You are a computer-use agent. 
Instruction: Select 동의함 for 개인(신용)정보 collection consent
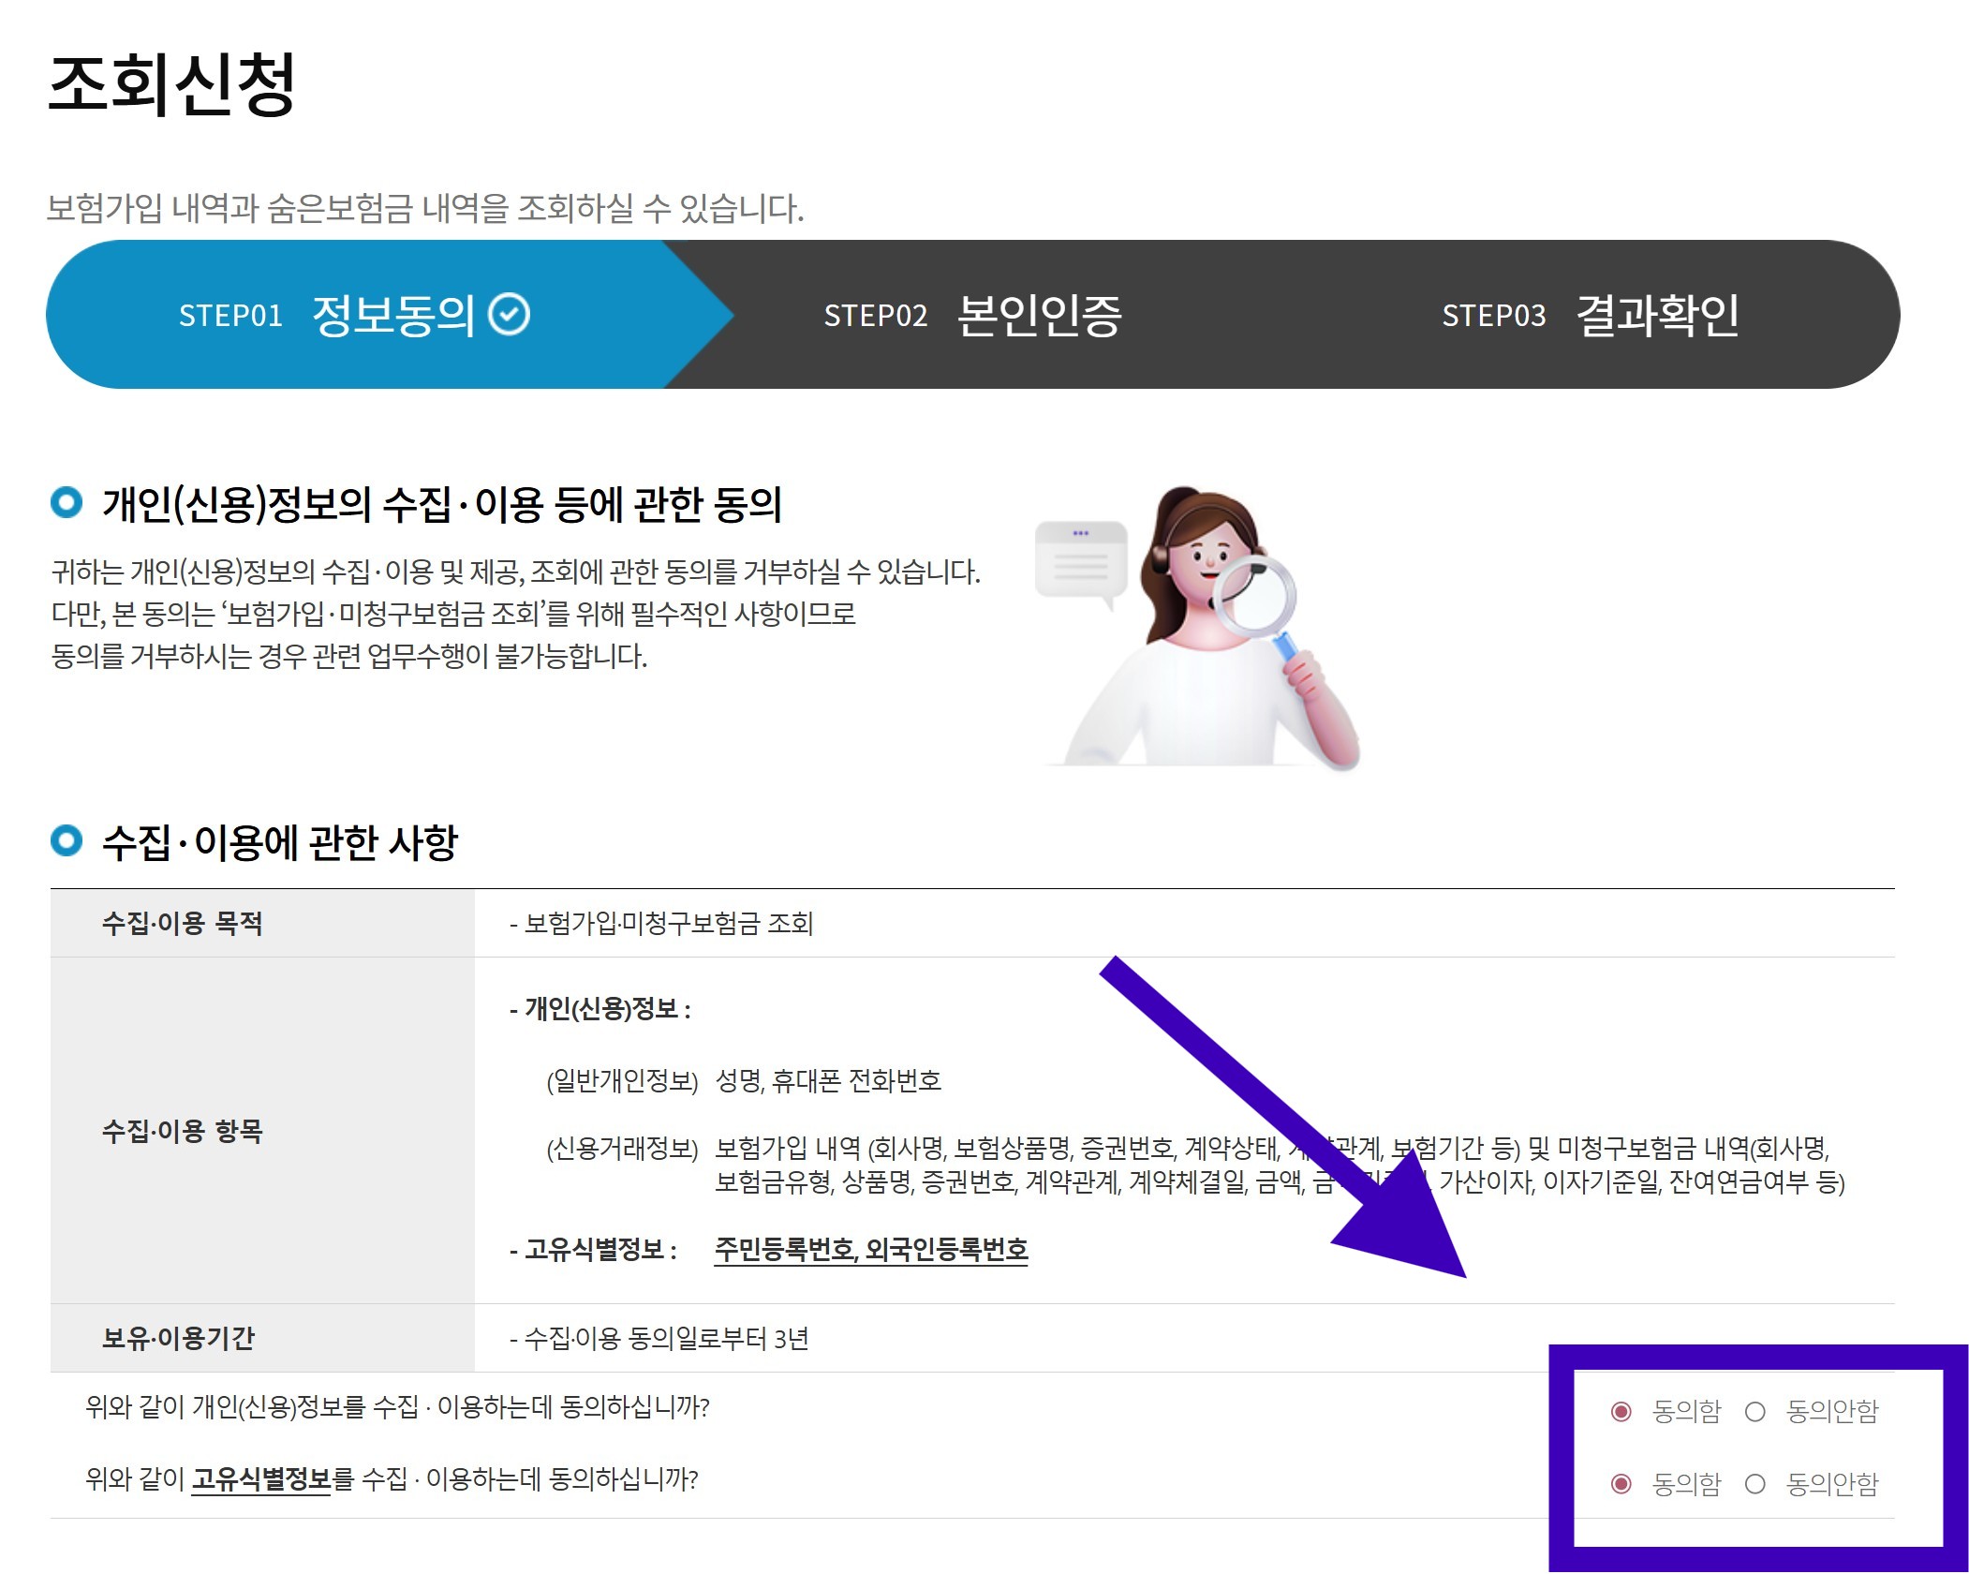point(1621,1411)
